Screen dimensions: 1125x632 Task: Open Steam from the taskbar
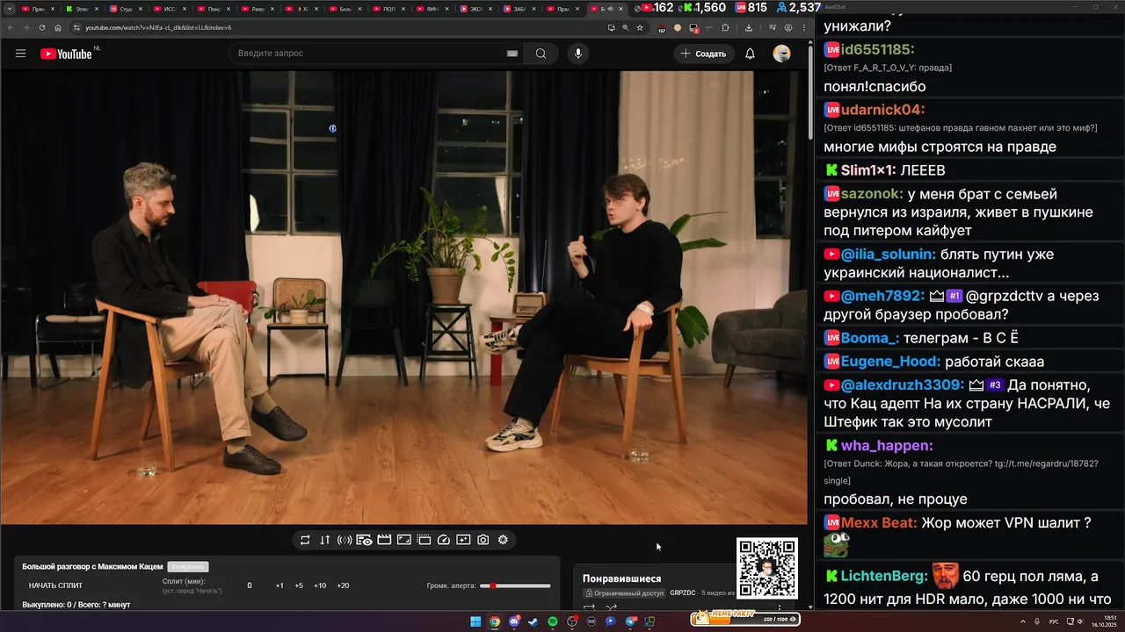click(533, 621)
